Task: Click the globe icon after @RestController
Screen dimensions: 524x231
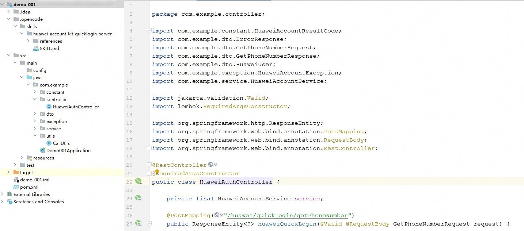Action: [210, 165]
